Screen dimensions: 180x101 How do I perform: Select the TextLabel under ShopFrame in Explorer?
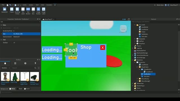point(147,76)
